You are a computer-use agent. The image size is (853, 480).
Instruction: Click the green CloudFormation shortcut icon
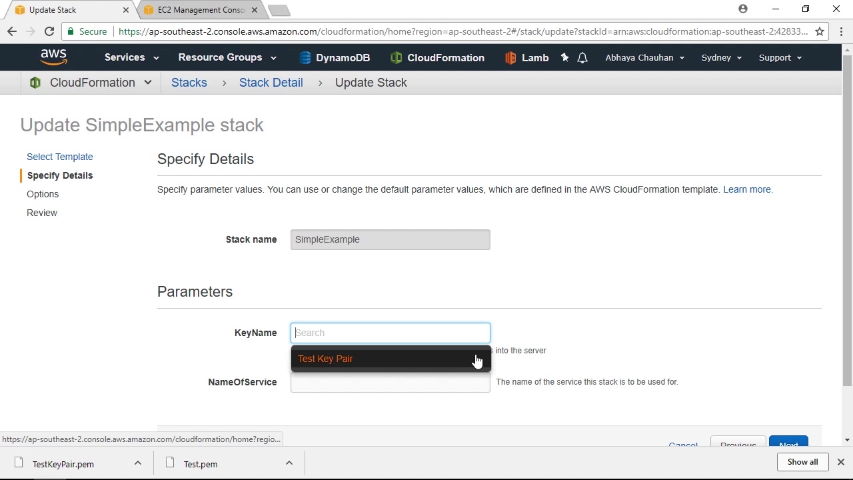click(396, 58)
